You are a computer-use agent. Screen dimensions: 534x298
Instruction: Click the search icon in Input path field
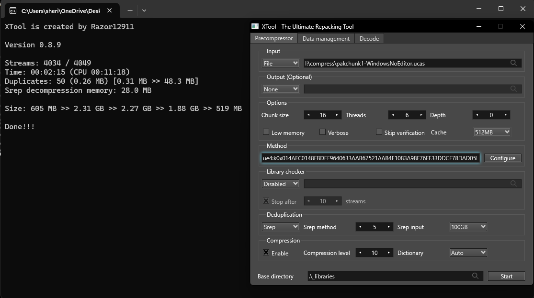(x=513, y=63)
